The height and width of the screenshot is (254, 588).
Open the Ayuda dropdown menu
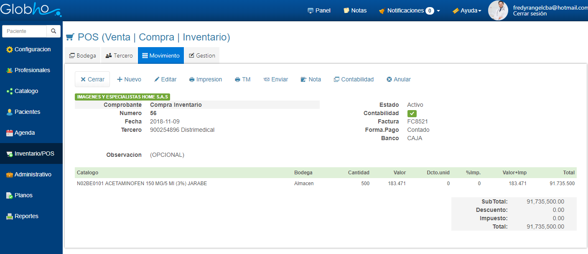(467, 10)
